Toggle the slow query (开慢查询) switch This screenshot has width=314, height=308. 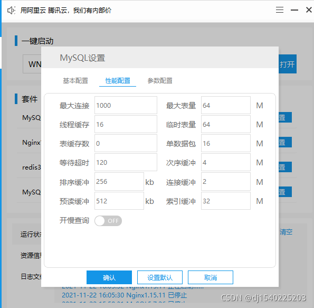pyautogui.click(x=108, y=221)
